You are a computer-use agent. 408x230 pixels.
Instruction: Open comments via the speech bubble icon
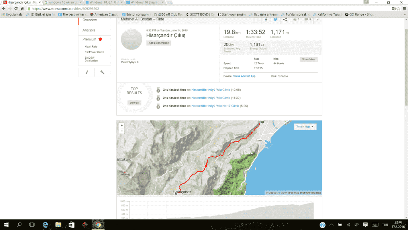[x=307, y=20]
